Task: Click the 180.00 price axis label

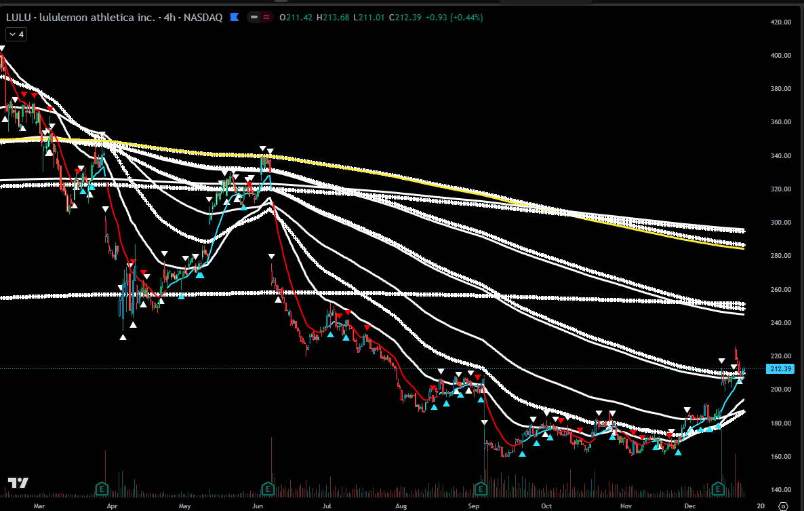Action: pyautogui.click(x=781, y=423)
